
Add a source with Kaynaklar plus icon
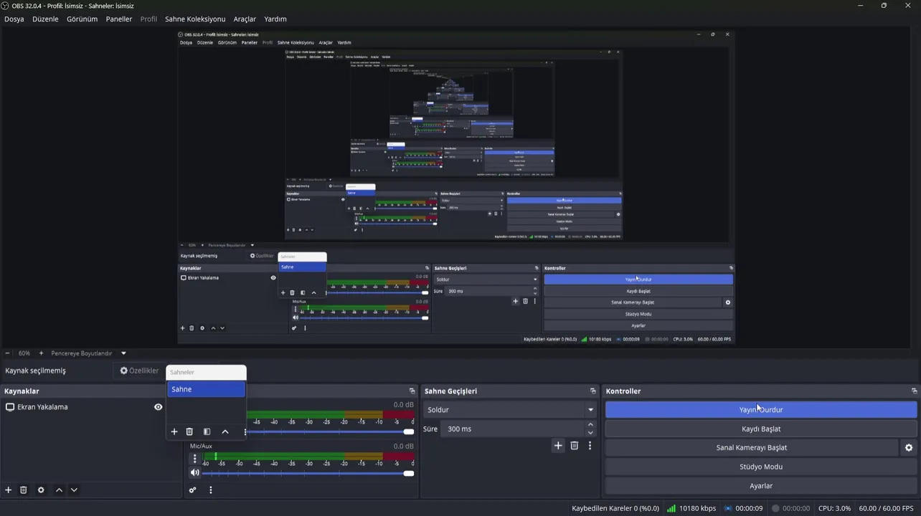pos(9,490)
